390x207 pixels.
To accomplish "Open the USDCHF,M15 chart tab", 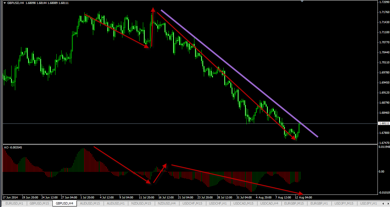I will coord(192,203).
